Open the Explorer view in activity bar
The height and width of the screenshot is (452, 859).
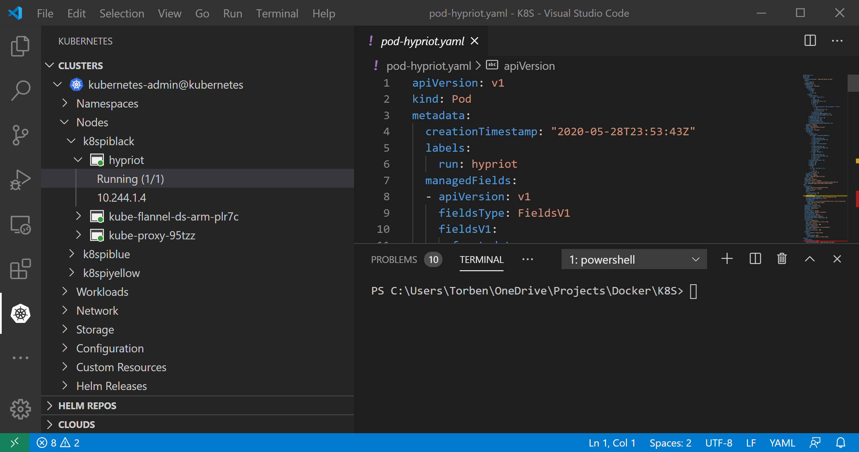tap(20, 46)
